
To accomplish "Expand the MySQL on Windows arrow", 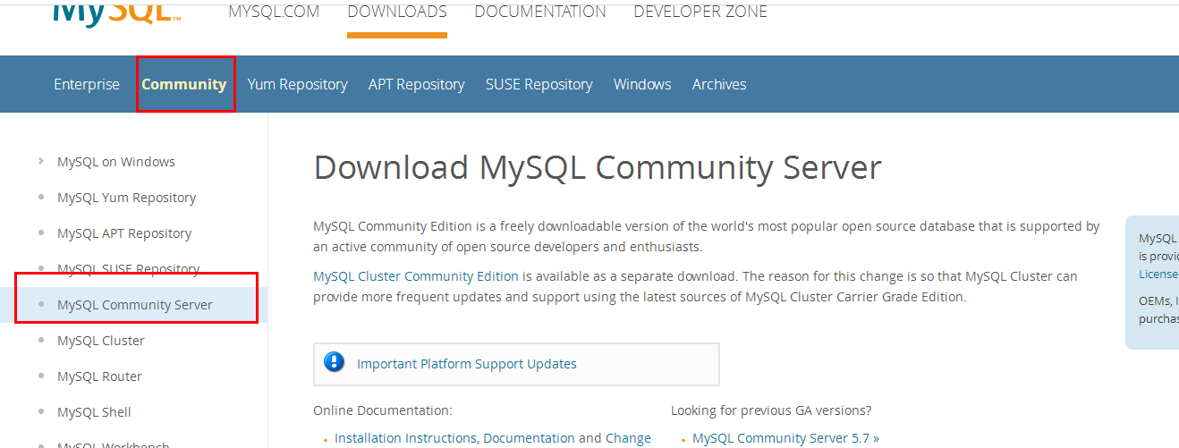I will 41,161.
